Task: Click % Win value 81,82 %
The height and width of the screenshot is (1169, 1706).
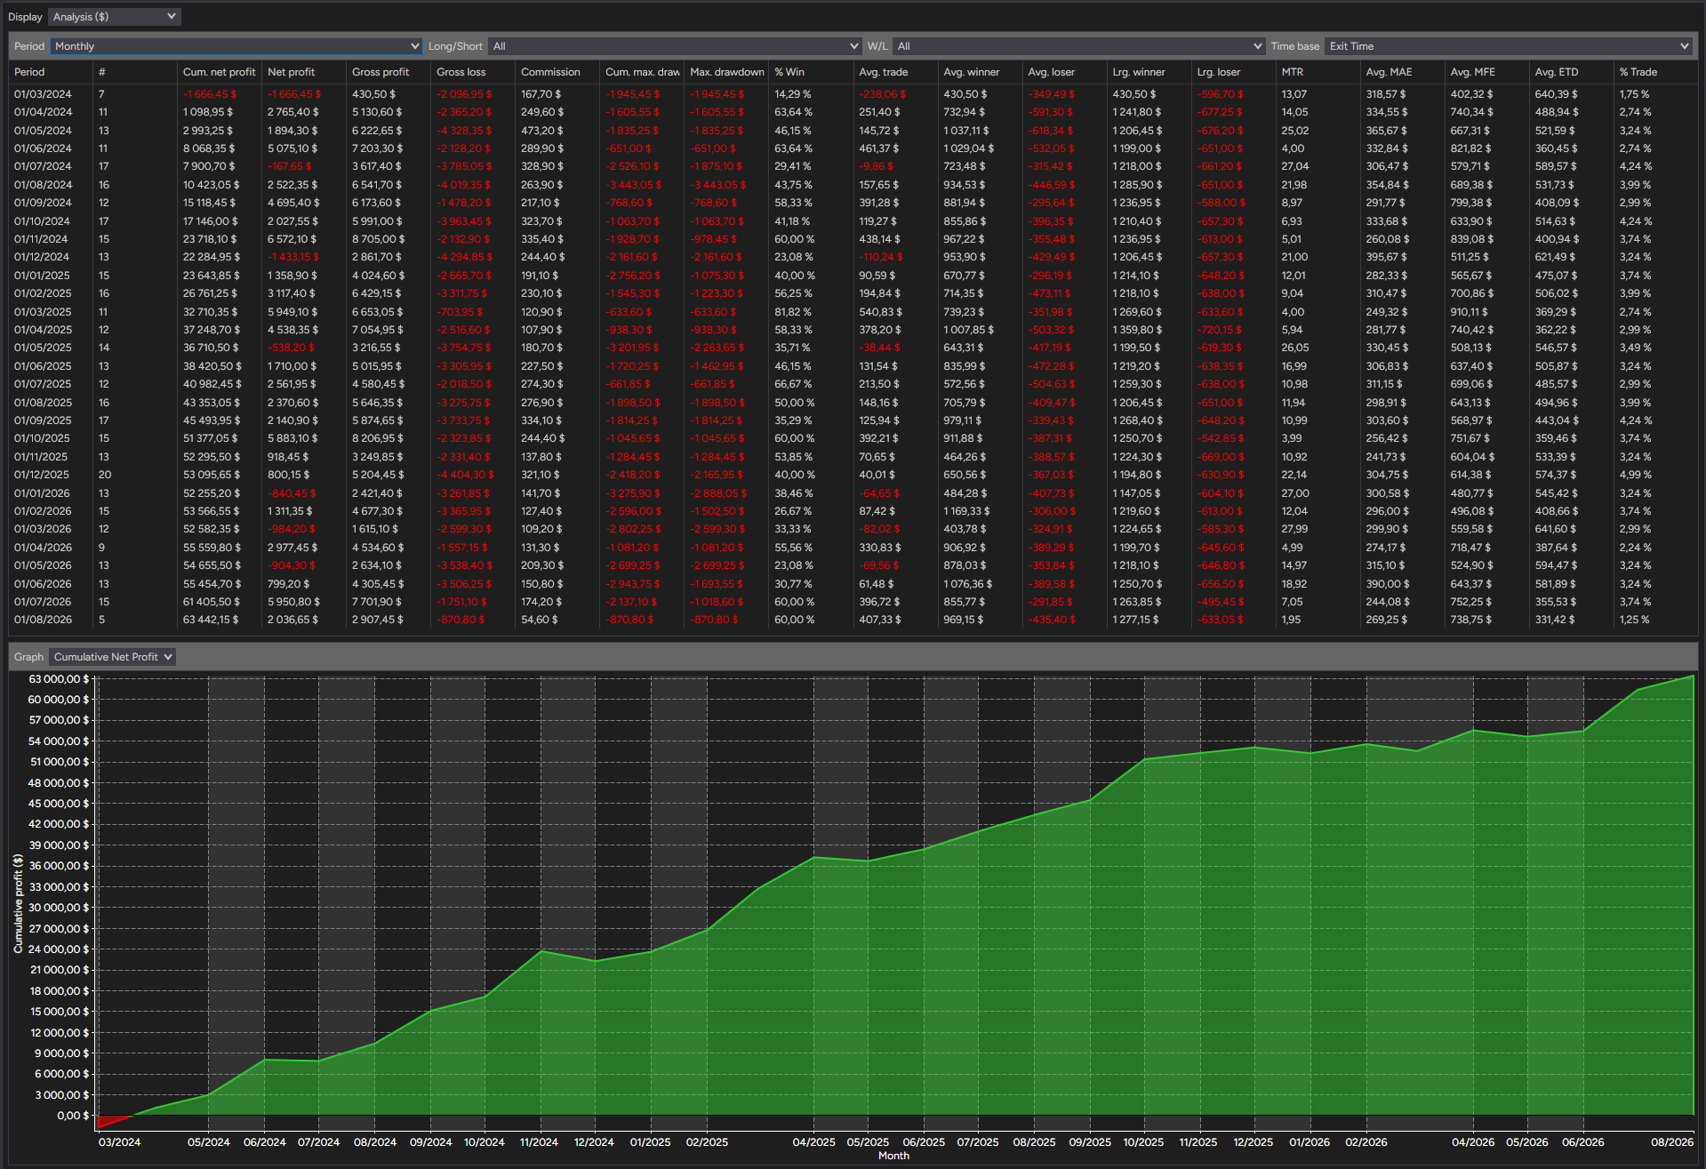Action: pyautogui.click(x=793, y=312)
